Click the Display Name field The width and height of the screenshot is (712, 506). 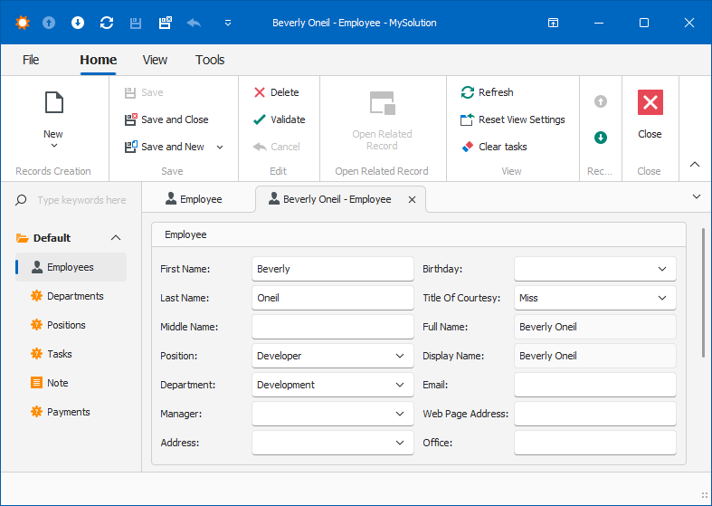point(595,356)
